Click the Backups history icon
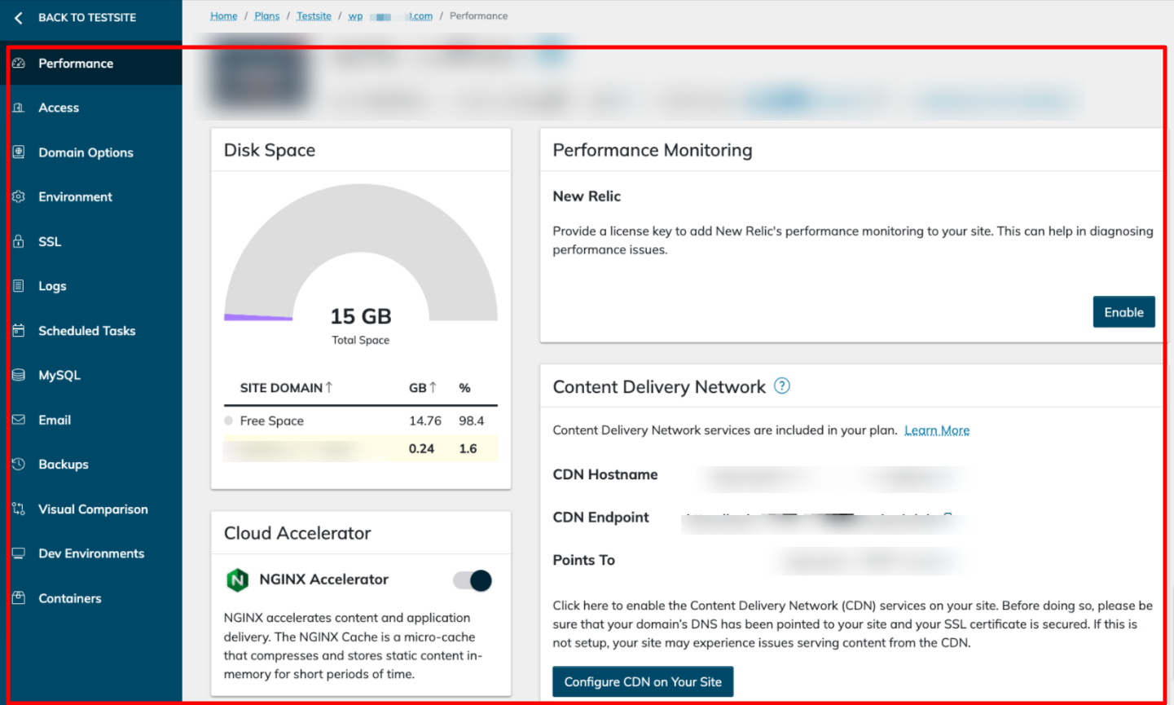The height and width of the screenshot is (705, 1174). point(19,465)
